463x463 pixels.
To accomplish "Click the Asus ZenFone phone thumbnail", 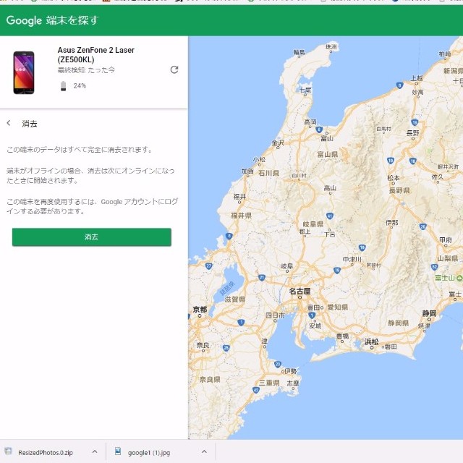I will [x=24, y=72].
